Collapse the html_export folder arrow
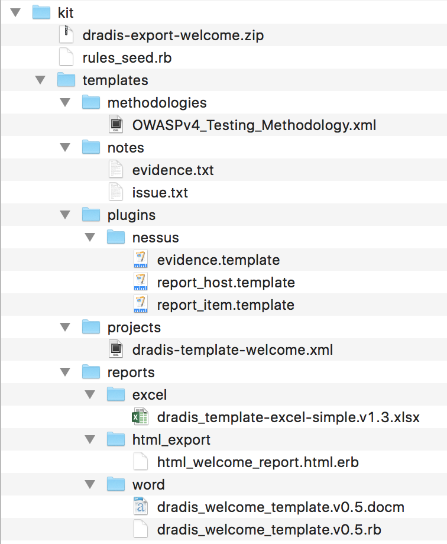447x544 pixels. [x=89, y=440]
